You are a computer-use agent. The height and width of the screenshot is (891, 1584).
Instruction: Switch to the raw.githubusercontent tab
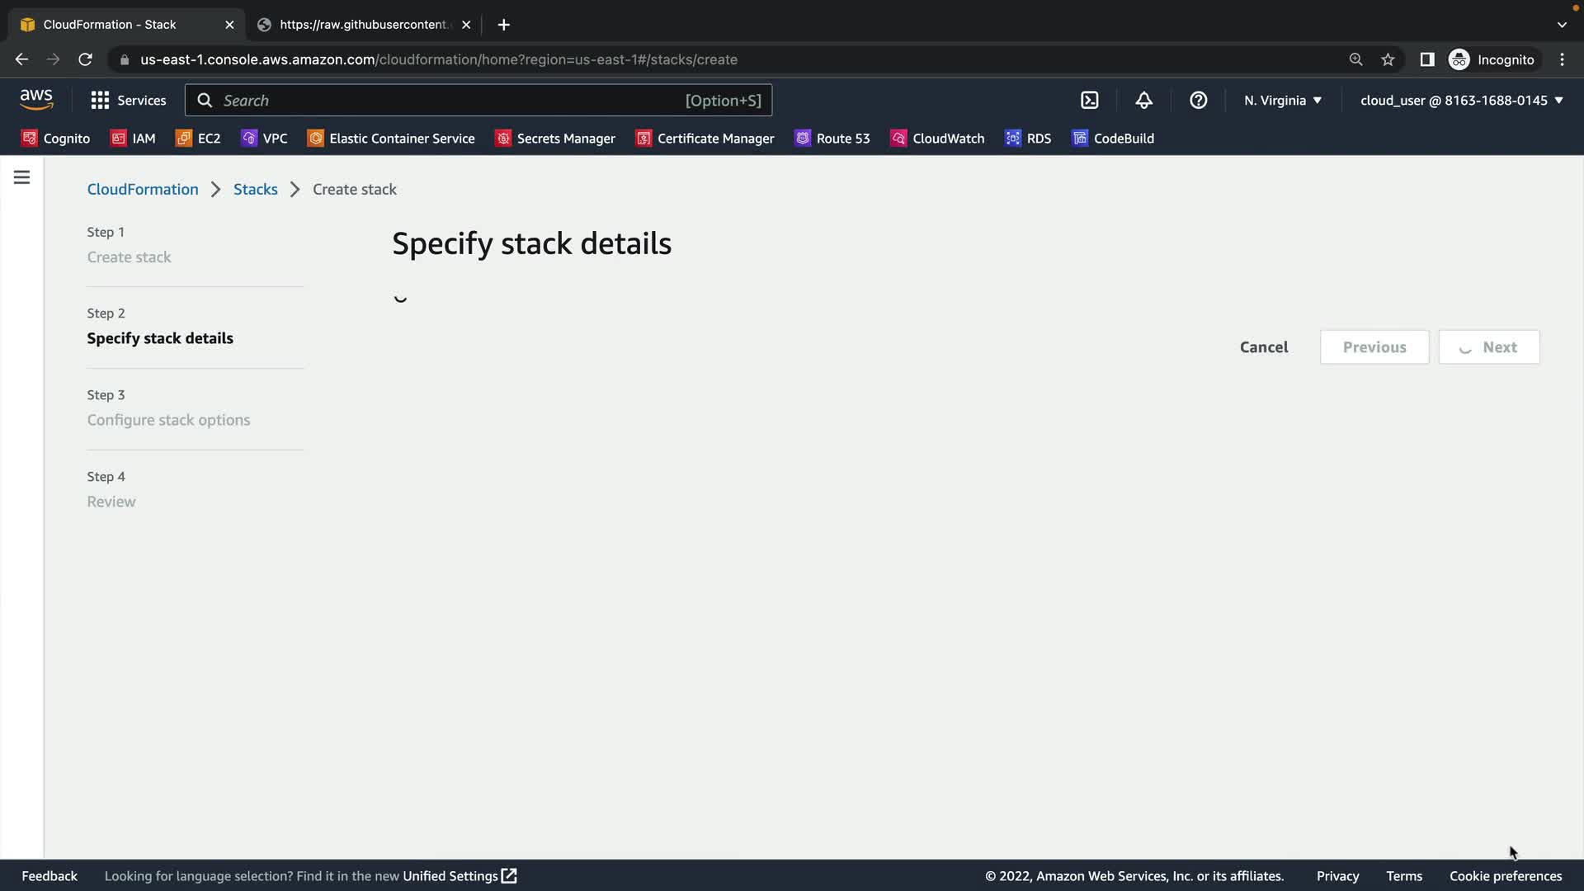[x=363, y=25]
